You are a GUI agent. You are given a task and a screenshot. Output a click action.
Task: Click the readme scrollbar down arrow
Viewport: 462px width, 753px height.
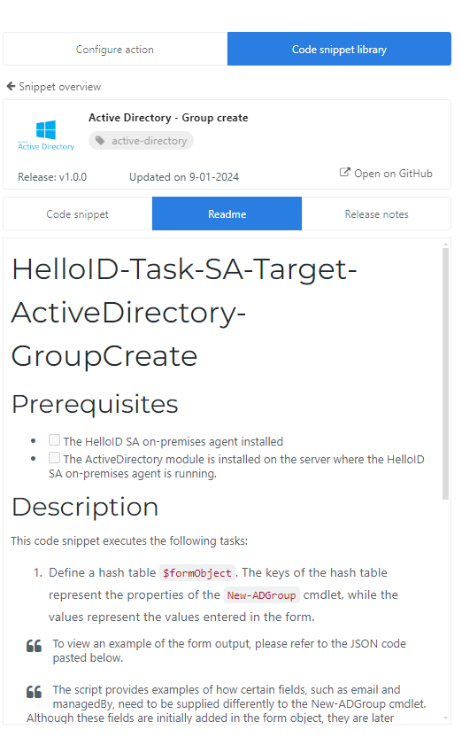(446, 718)
